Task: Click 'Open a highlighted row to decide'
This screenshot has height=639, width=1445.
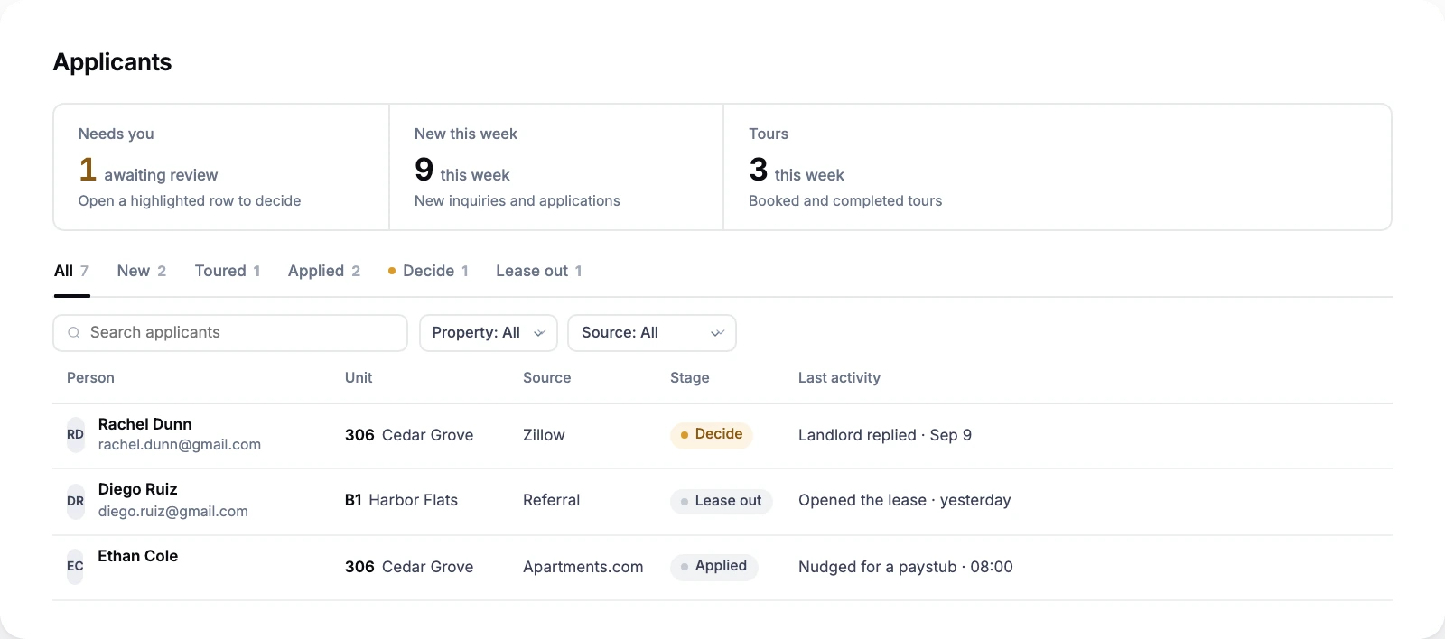Action: pos(190,201)
